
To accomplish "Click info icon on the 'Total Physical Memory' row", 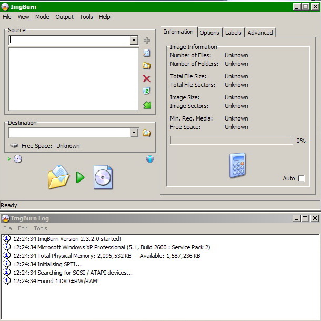I will click(6, 256).
